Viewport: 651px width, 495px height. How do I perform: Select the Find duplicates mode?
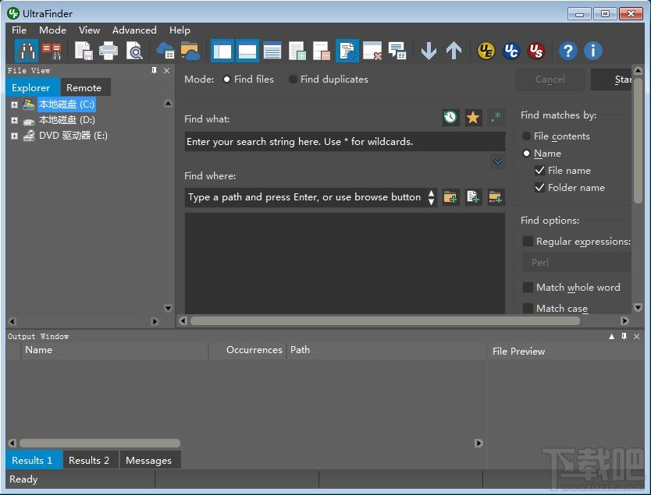(x=293, y=80)
